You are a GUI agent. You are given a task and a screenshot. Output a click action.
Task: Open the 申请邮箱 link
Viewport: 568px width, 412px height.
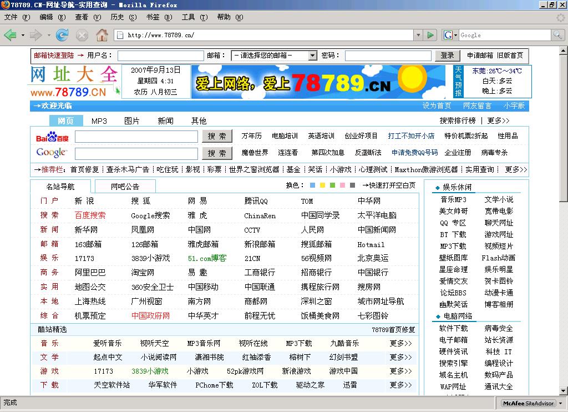480,56
